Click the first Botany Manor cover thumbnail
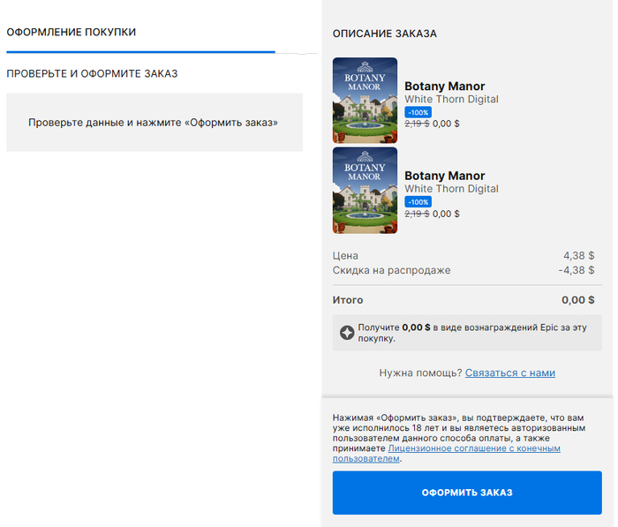The height and width of the screenshot is (527, 618). point(365,101)
